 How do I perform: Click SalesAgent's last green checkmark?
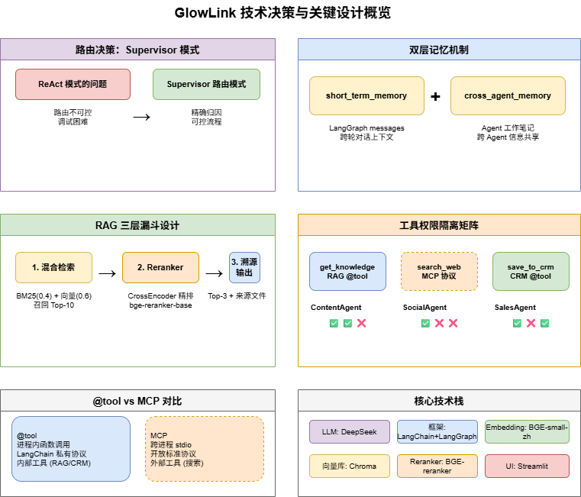pyautogui.click(x=544, y=323)
